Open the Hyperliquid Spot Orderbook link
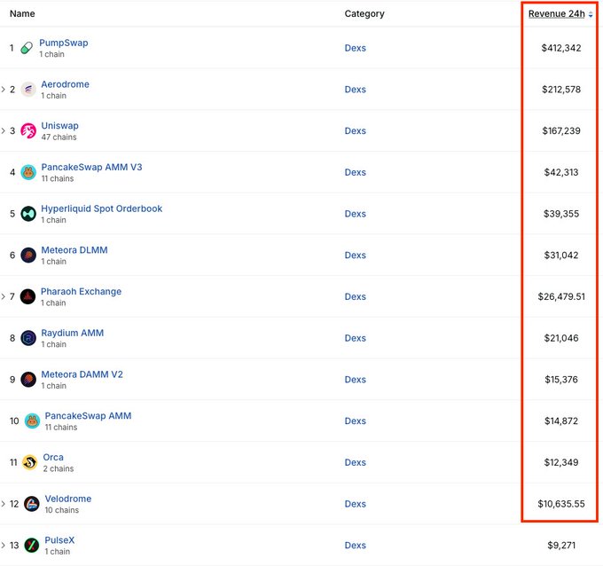This screenshot has height=566, width=603. point(101,208)
